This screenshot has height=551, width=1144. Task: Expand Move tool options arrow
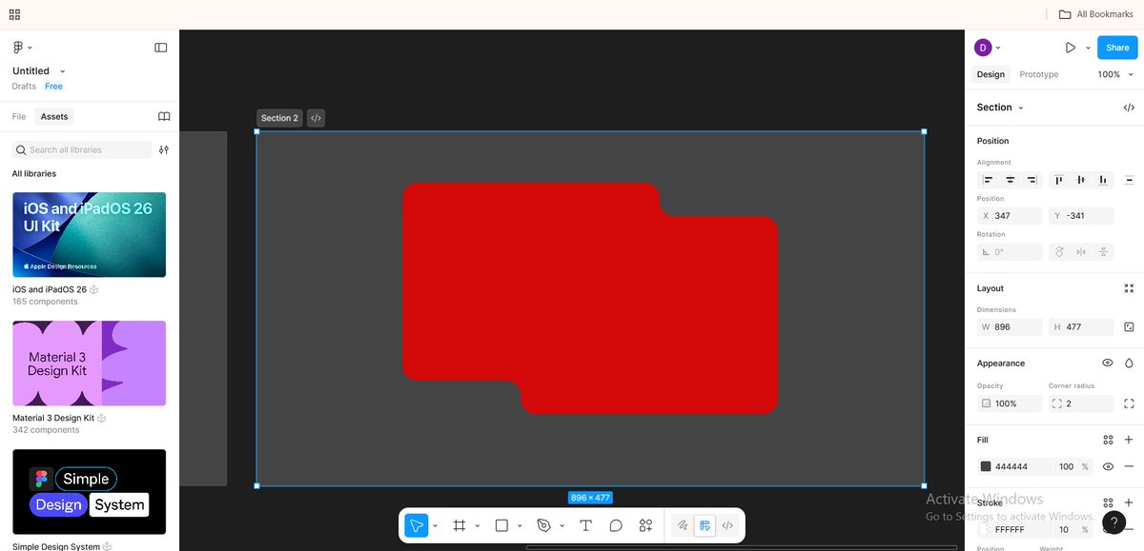click(x=435, y=525)
